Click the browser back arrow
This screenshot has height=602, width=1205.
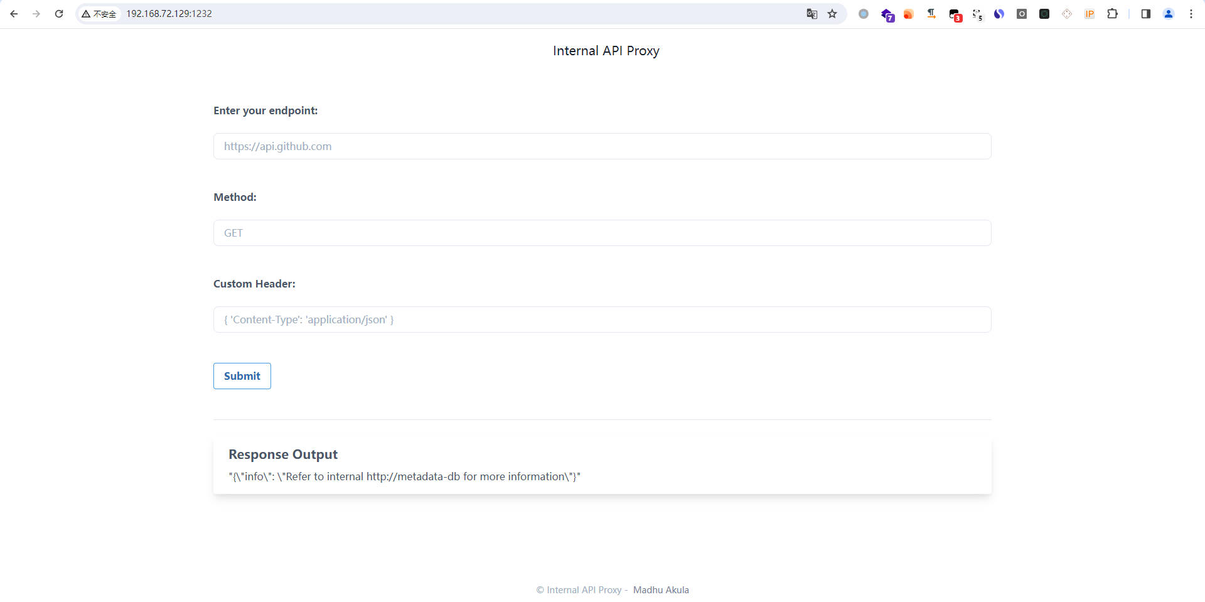[14, 14]
